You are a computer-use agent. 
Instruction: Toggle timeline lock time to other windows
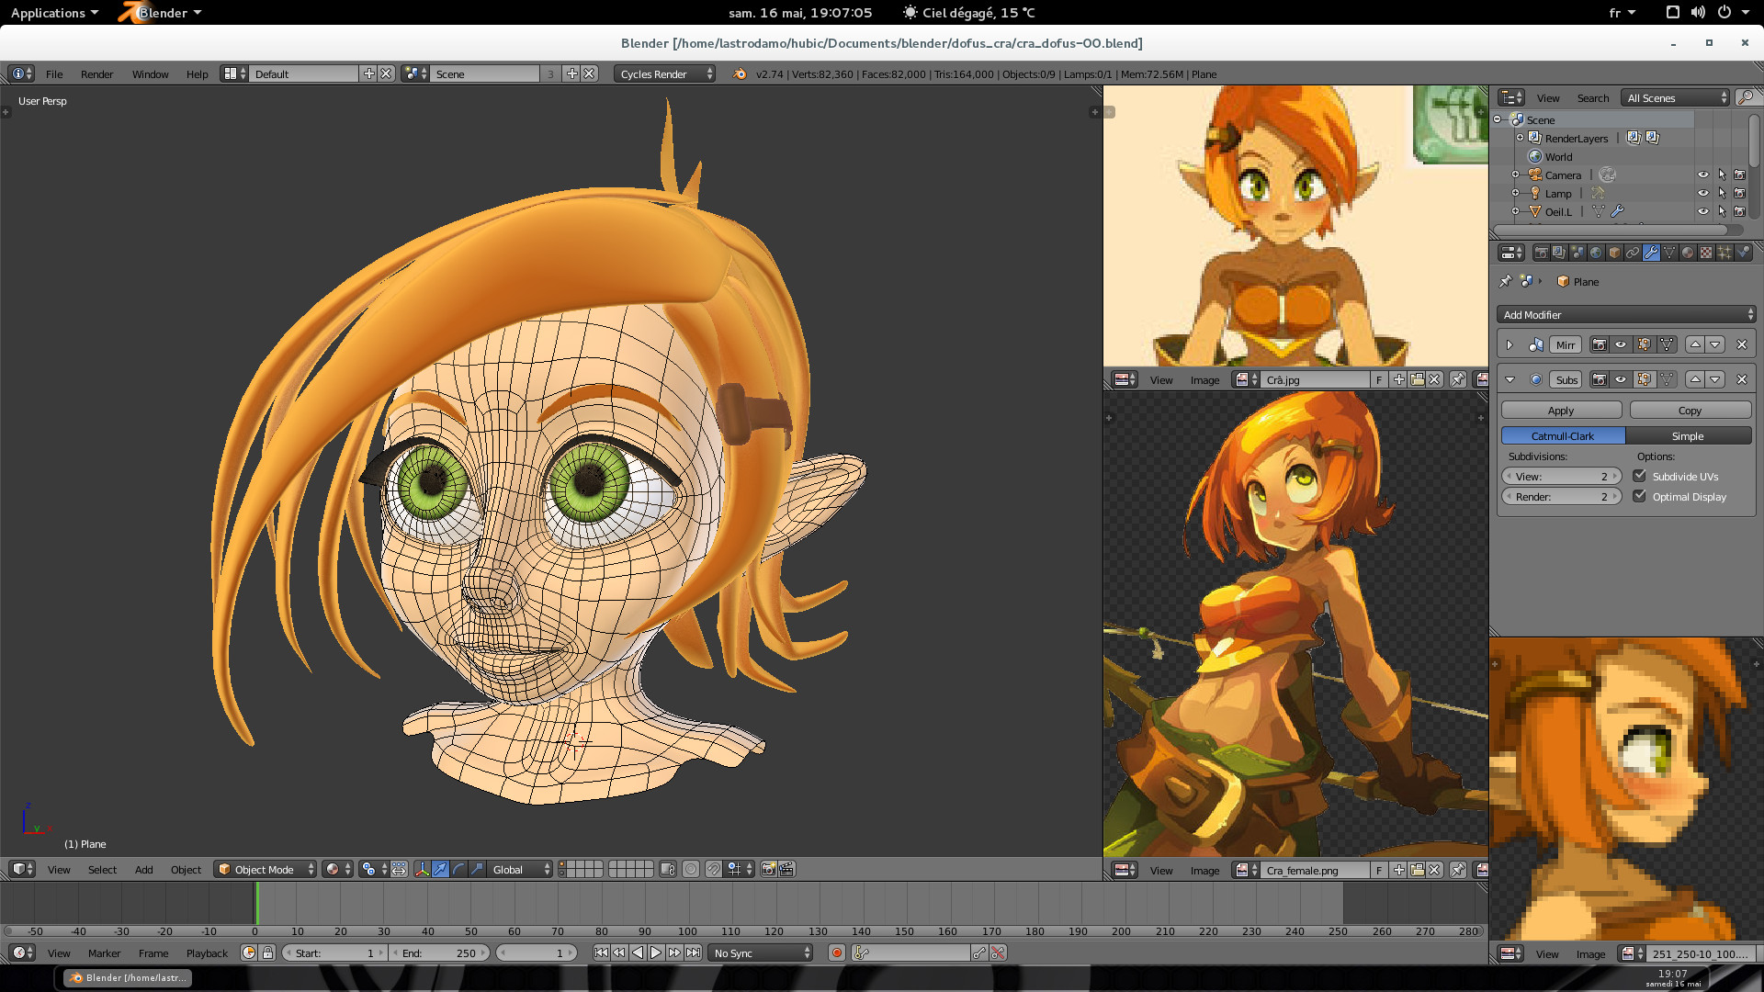tap(267, 953)
